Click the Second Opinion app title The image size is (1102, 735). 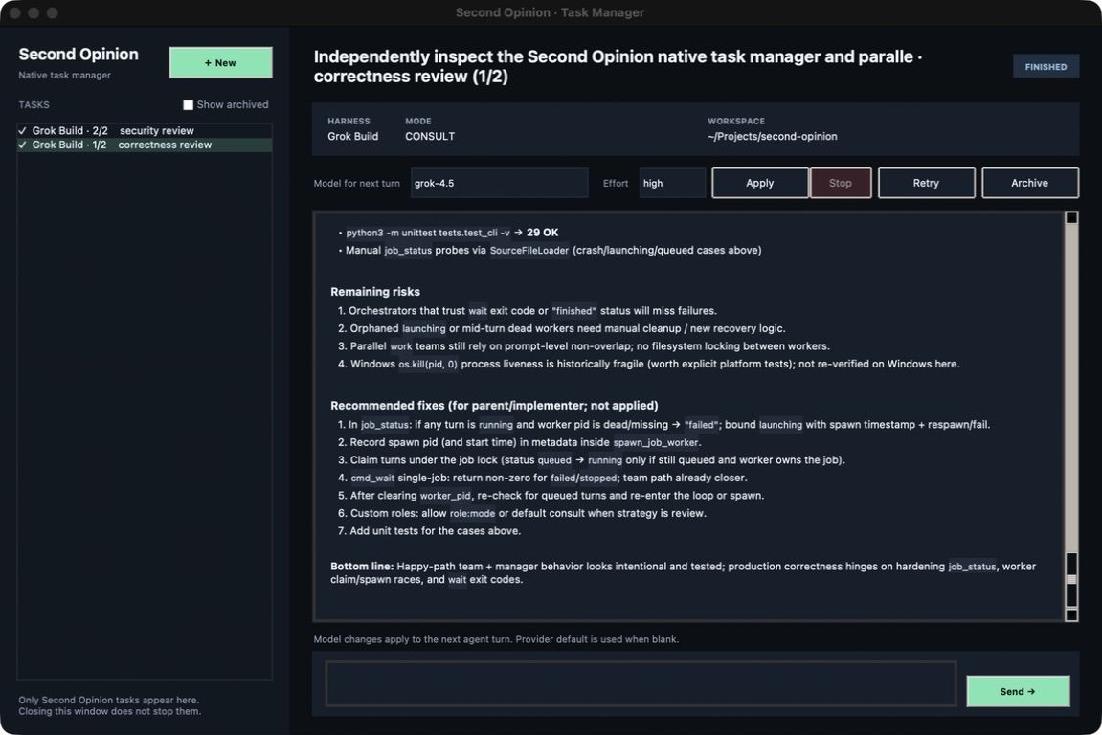tap(79, 55)
